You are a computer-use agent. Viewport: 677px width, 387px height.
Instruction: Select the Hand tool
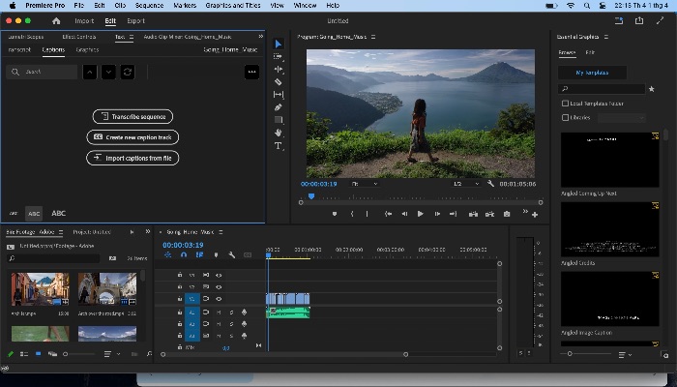(279, 133)
